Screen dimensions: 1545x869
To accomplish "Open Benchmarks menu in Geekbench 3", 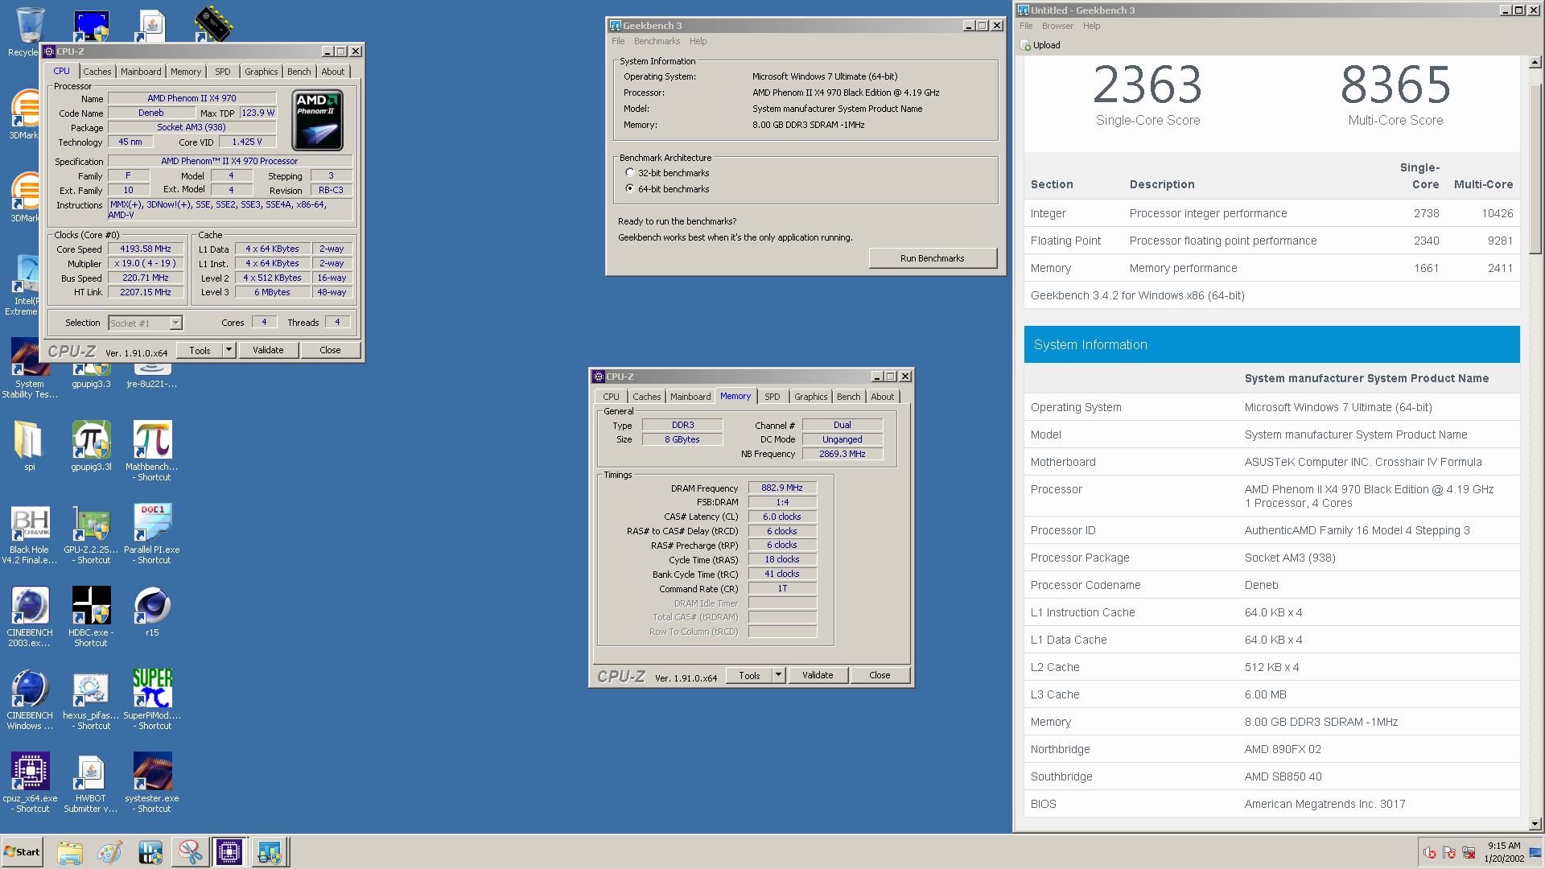I will [657, 41].
